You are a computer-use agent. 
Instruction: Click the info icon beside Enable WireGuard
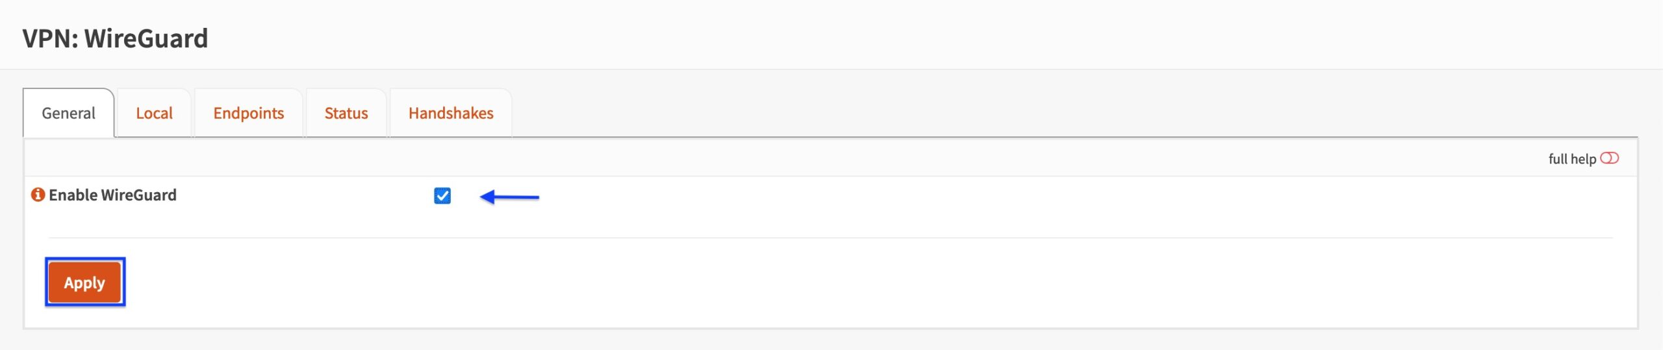coord(38,195)
